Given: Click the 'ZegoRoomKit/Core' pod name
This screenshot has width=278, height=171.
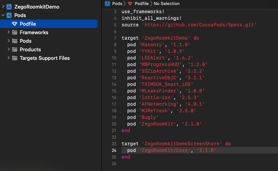Looking at the screenshot, I should tap(165, 150).
